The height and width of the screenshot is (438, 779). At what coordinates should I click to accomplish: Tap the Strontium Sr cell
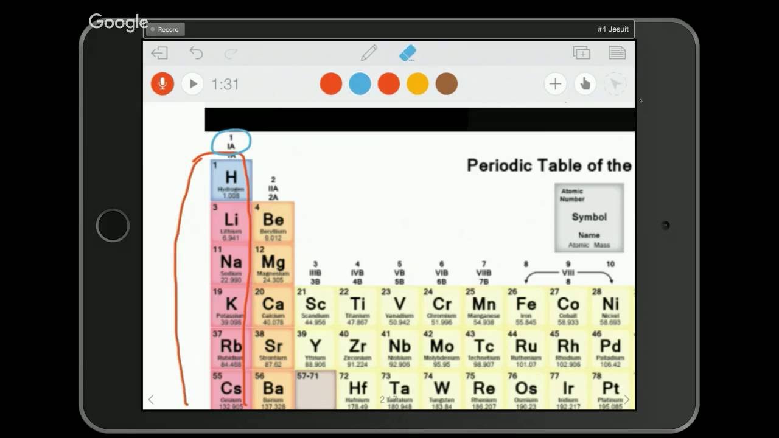[273, 349]
